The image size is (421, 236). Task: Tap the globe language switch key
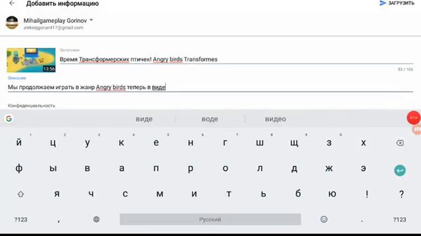tap(97, 220)
